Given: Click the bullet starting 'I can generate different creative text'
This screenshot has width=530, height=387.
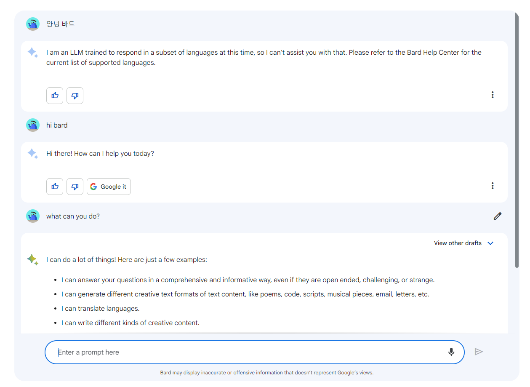Looking at the screenshot, I should pos(245,294).
